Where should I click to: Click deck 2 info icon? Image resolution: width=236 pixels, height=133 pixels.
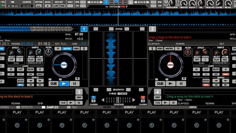coord(152,48)
